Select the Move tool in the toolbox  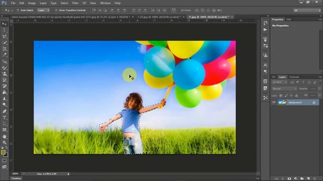click(5, 24)
